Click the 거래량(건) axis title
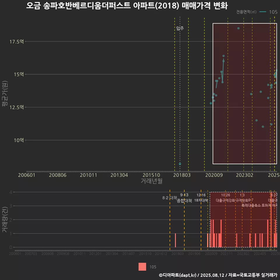This screenshot has width=280, height=280. pos(5,220)
